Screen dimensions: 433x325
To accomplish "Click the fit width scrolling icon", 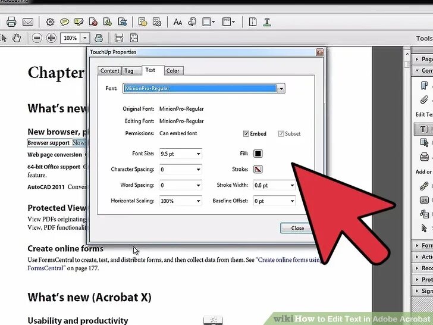I will point(119,38).
